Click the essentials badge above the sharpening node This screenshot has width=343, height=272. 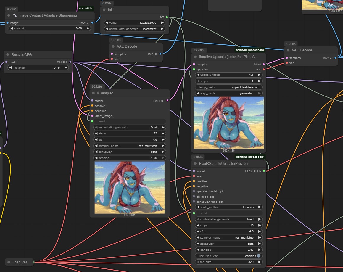(86, 9)
